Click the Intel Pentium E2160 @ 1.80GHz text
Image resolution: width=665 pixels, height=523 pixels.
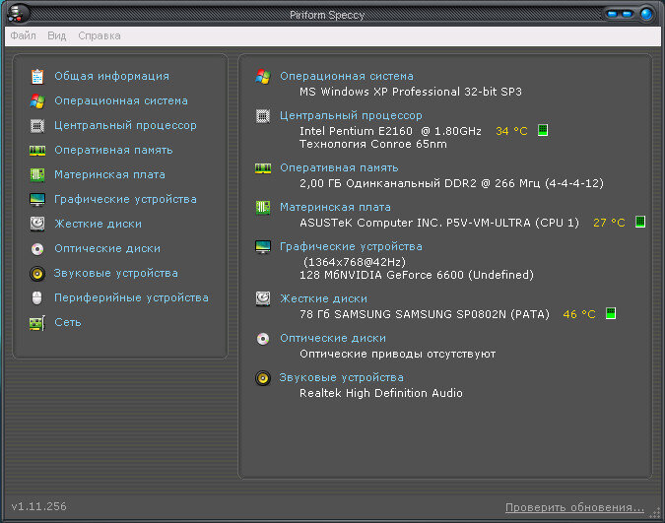390,131
